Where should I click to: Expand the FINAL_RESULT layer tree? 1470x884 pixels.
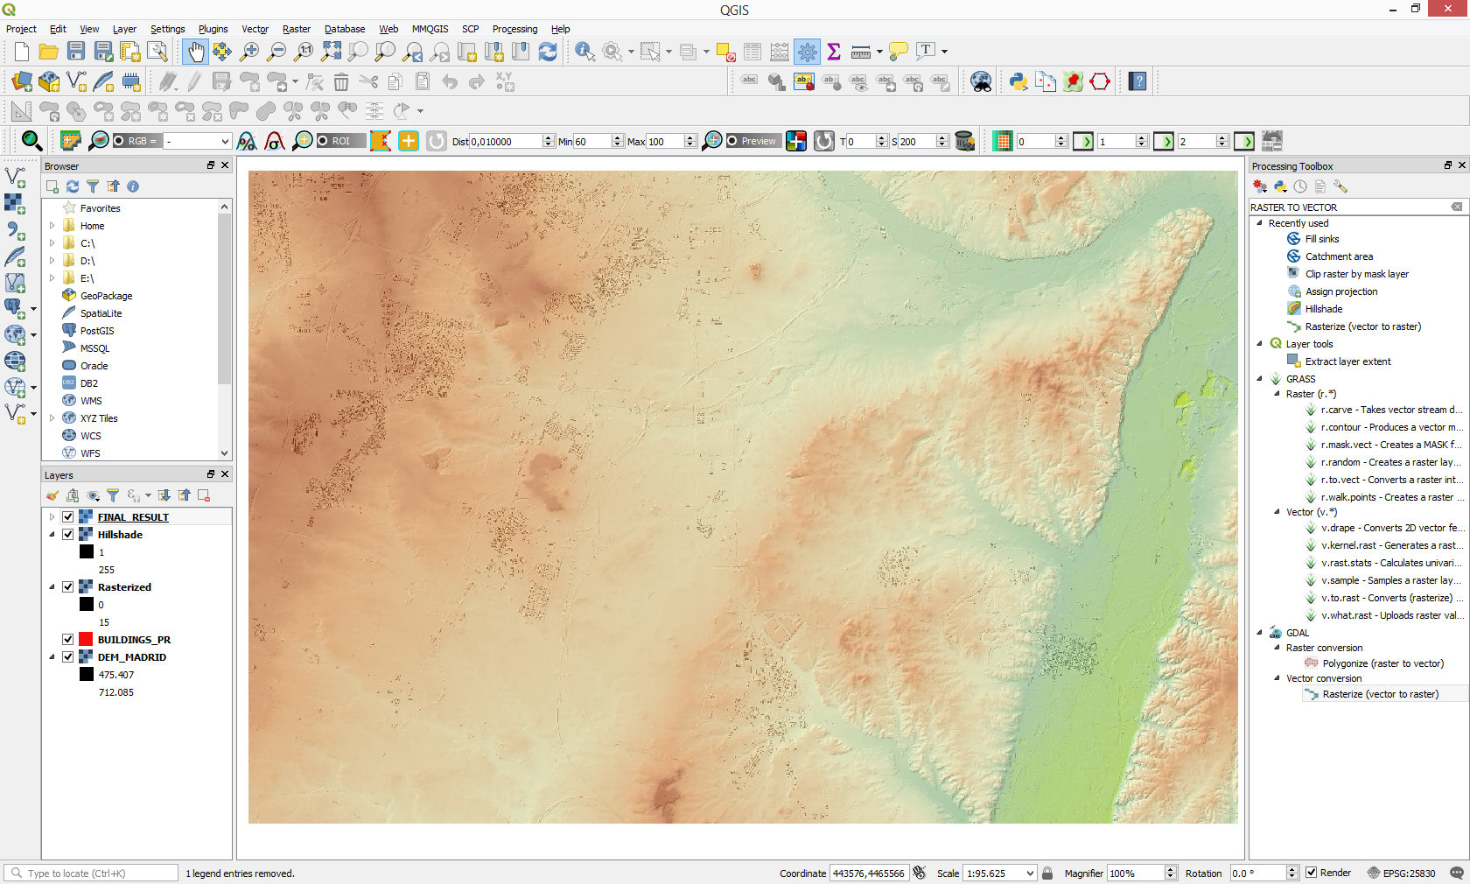tap(52, 517)
